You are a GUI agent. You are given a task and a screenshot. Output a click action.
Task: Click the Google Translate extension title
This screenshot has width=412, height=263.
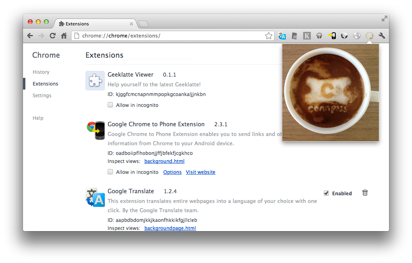point(131,191)
